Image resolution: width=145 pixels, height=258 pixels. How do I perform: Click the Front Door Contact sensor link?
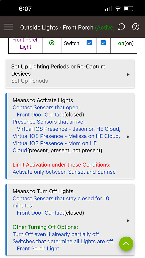tap(40, 114)
